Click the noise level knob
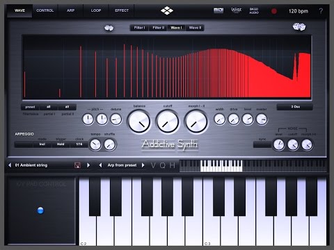The image size is (334, 250). 279,144
